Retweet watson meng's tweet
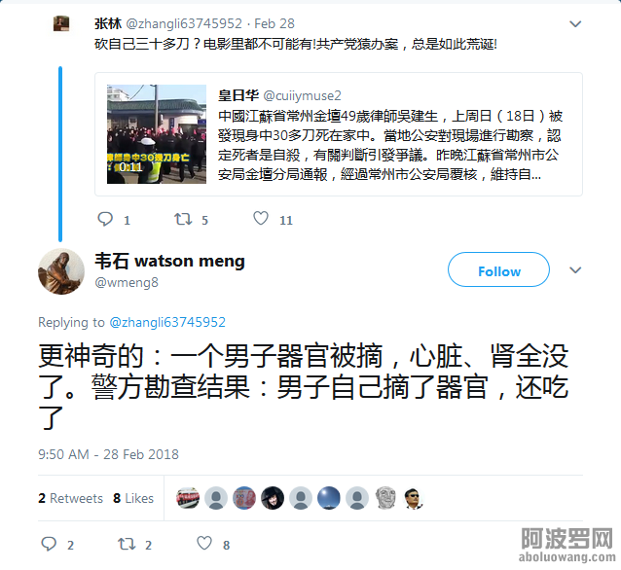The width and height of the screenshot is (621, 570). tap(127, 544)
